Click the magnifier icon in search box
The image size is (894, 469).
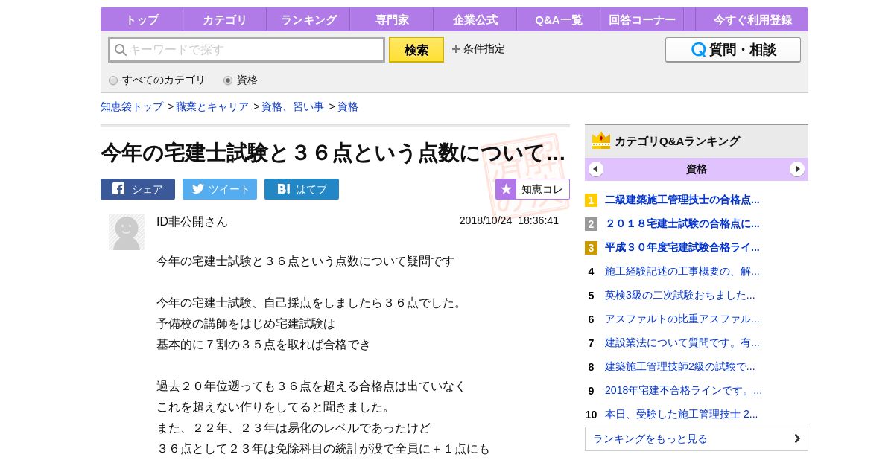[121, 50]
